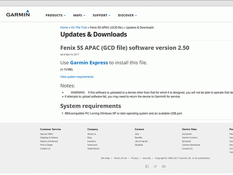Open myGarmin link
The height and width of the screenshot is (175, 233).
pos(187,134)
